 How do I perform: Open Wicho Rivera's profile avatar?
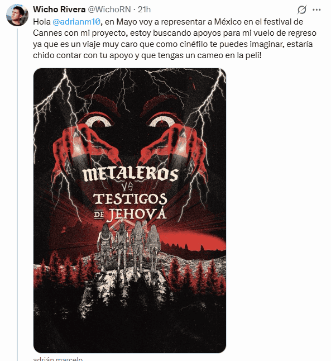point(17,15)
